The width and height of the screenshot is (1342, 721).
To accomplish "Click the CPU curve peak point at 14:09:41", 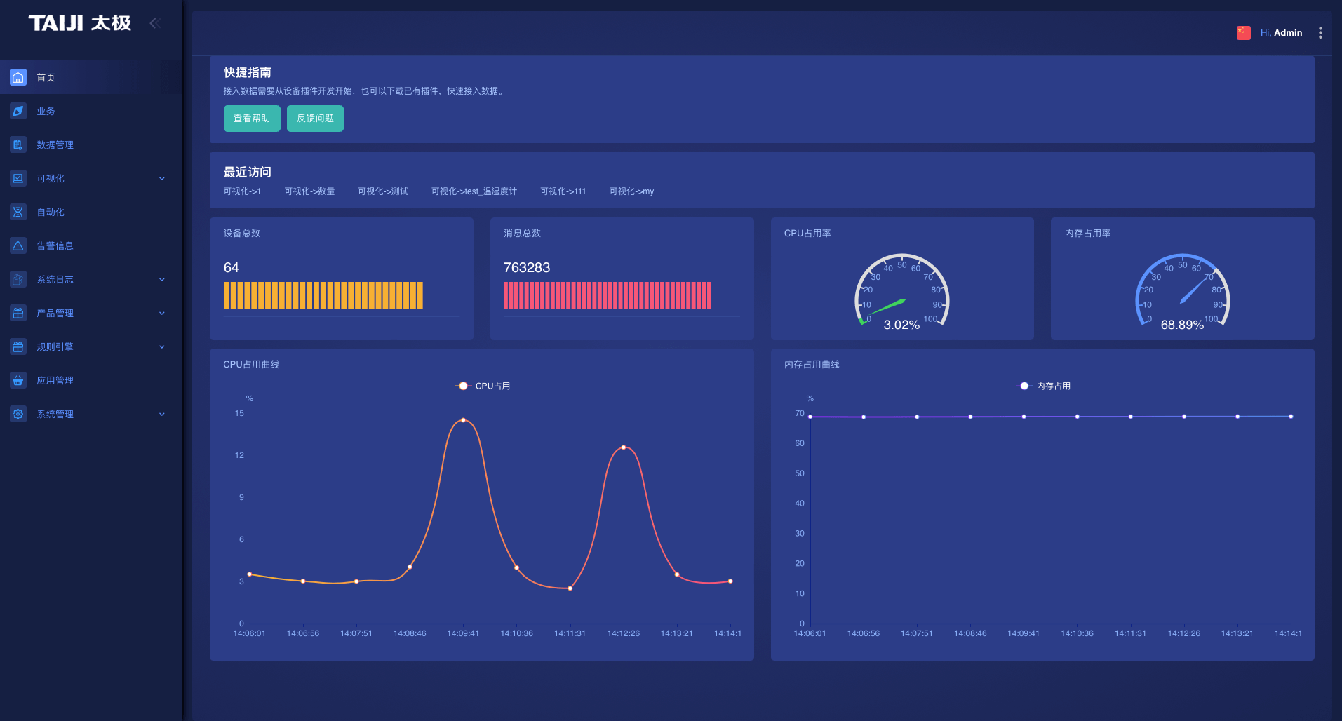I will point(463,420).
